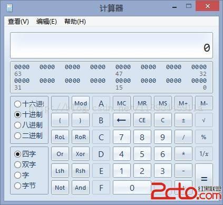
Task: Click the digit 5 button
Action: click(x=142, y=154)
